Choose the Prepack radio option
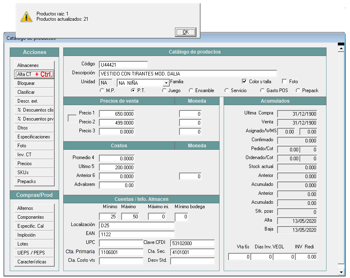 point(298,91)
